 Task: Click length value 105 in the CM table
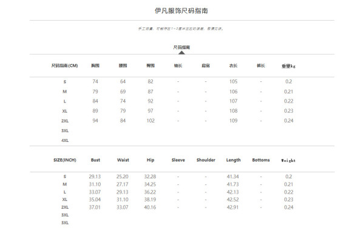pyautogui.click(x=234, y=81)
